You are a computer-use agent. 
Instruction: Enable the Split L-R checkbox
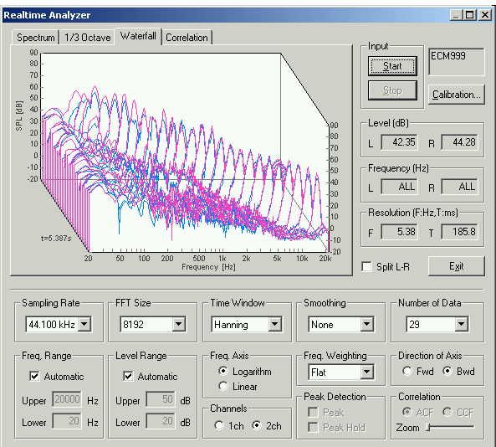366,266
